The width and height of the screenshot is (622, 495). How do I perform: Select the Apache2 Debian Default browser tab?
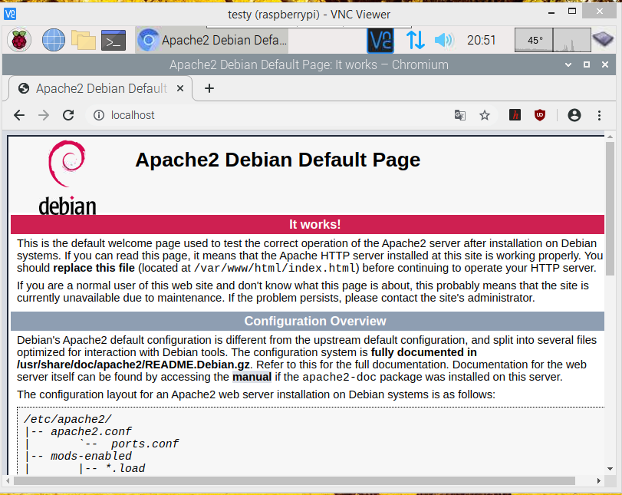coord(100,88)
